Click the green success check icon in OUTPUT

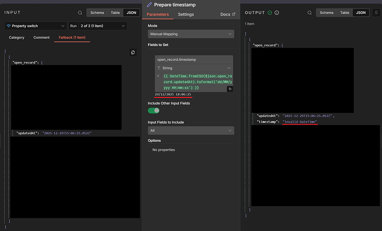pos(270,12)
